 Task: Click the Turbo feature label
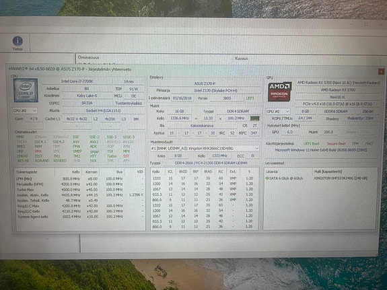click(x=112, y=156)
